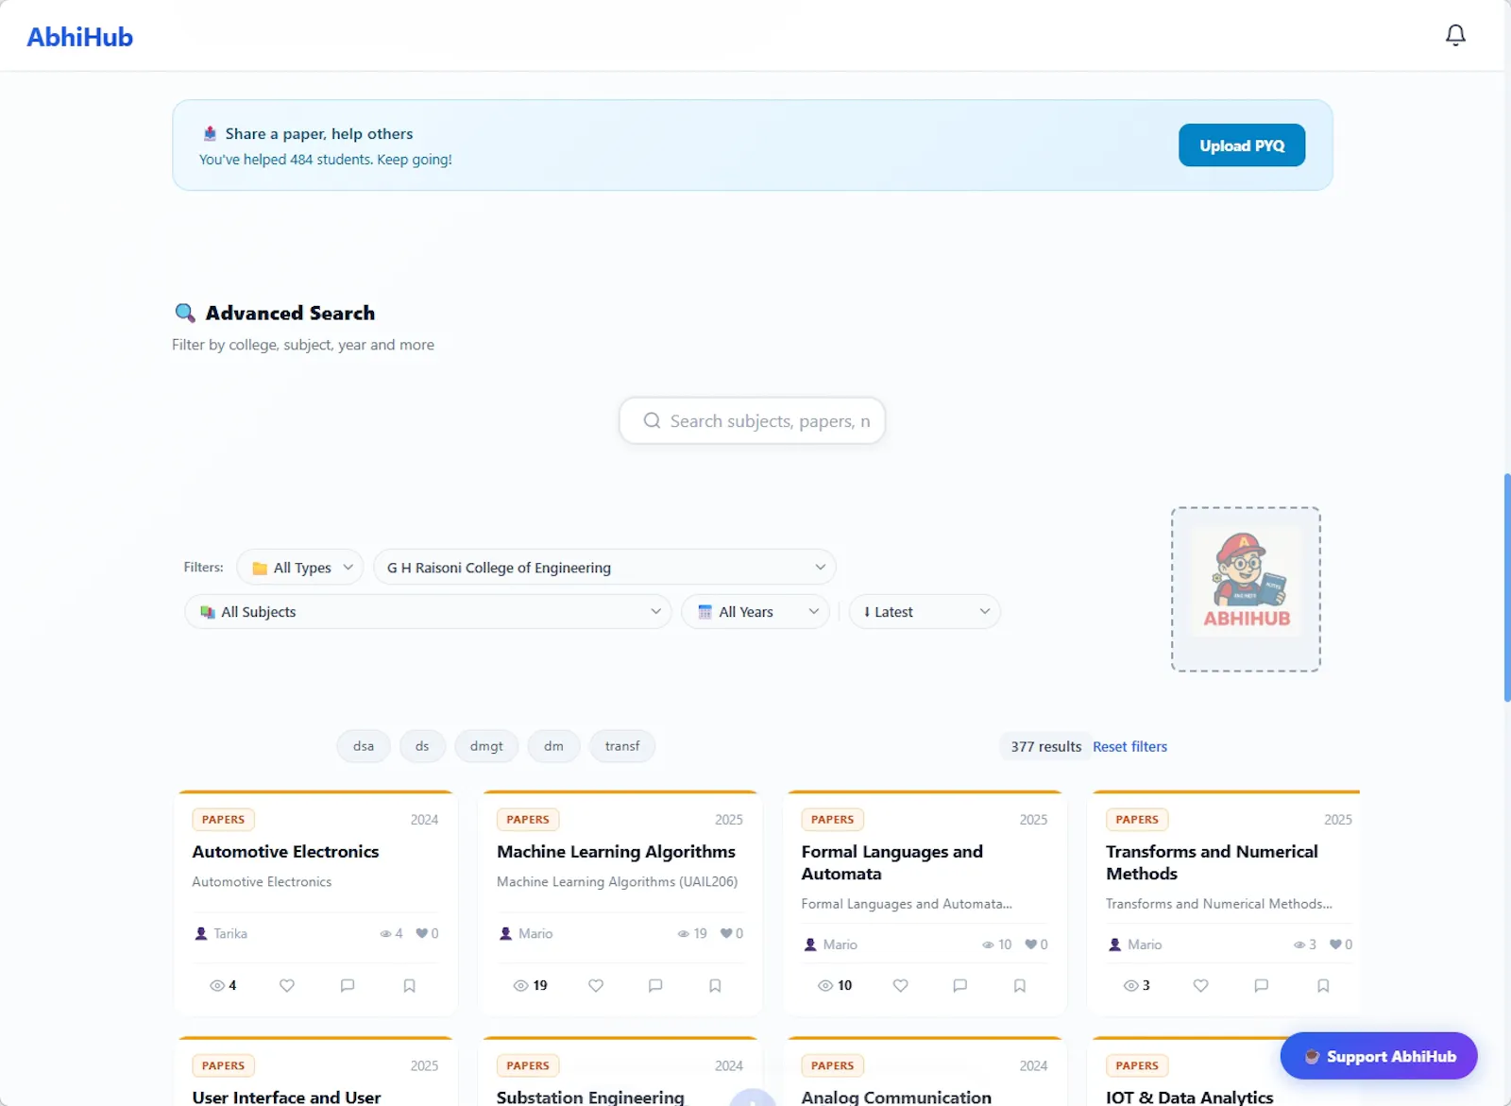Click Tarika's user avatar icon
Image resolution: width=1511 pixels, height=1106 pixels.
coord(201,933)
